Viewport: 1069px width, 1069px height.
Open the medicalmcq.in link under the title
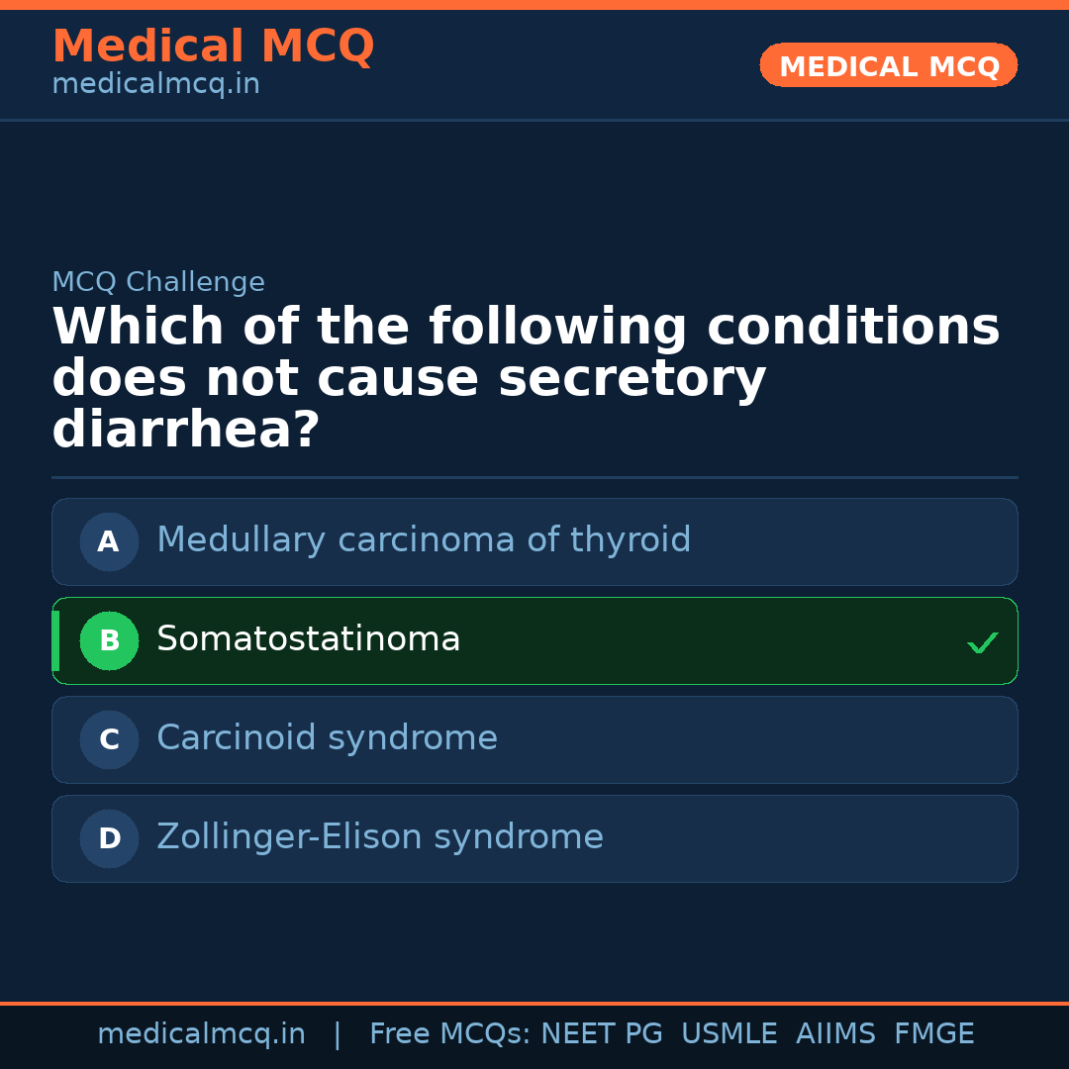point(155,85)
